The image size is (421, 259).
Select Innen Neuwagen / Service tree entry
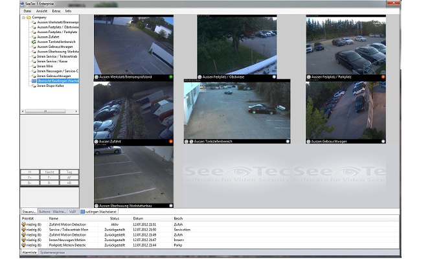(58, 71)
